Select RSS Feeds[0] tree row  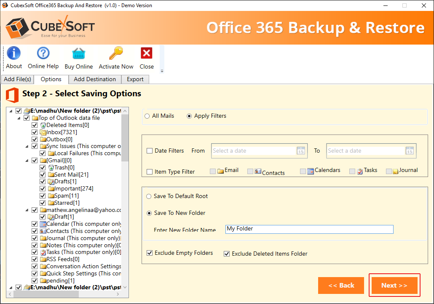pos(63,259)
